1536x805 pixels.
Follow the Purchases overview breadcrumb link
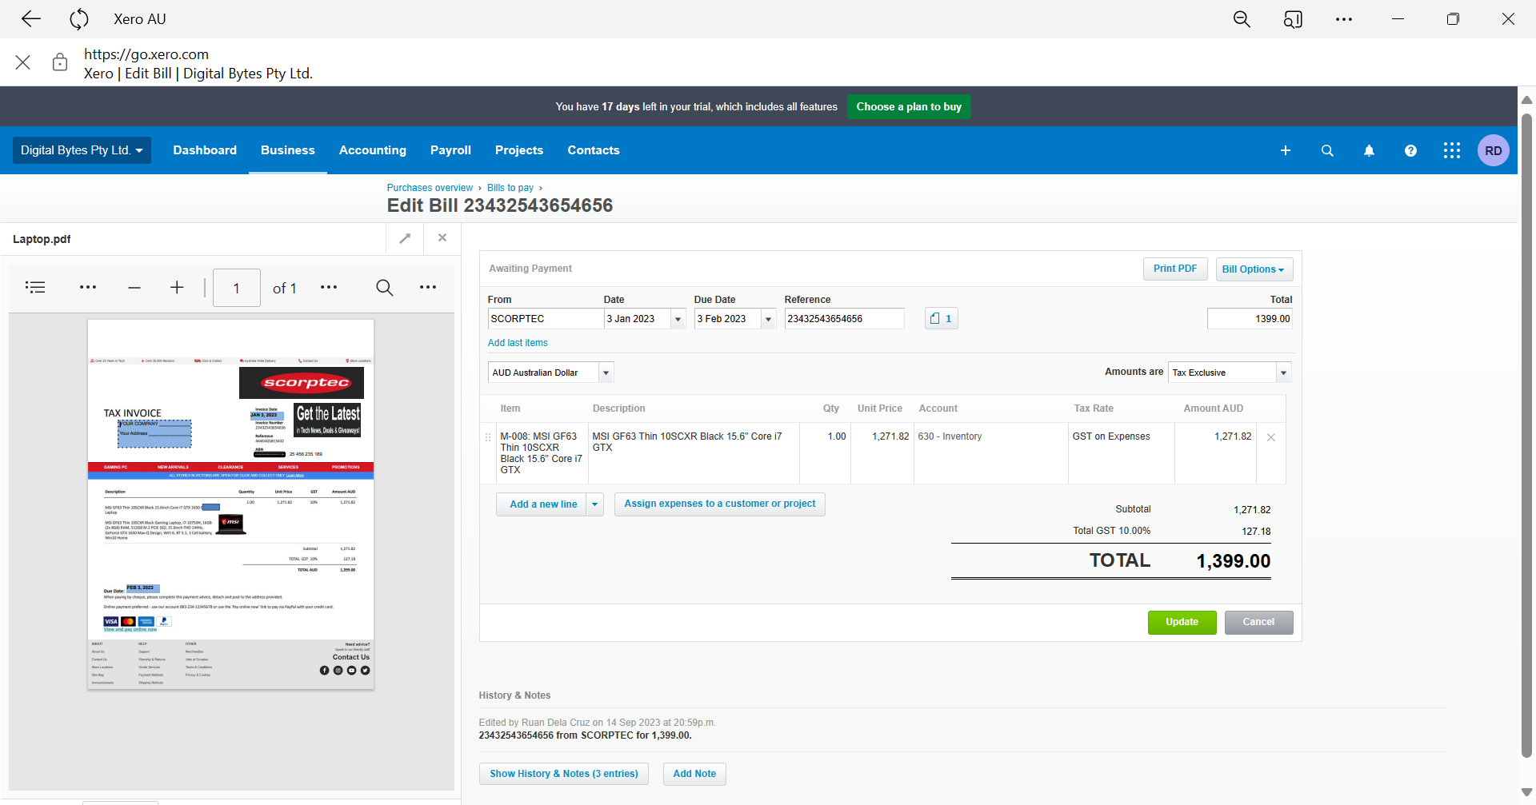[x=430, y=188]
